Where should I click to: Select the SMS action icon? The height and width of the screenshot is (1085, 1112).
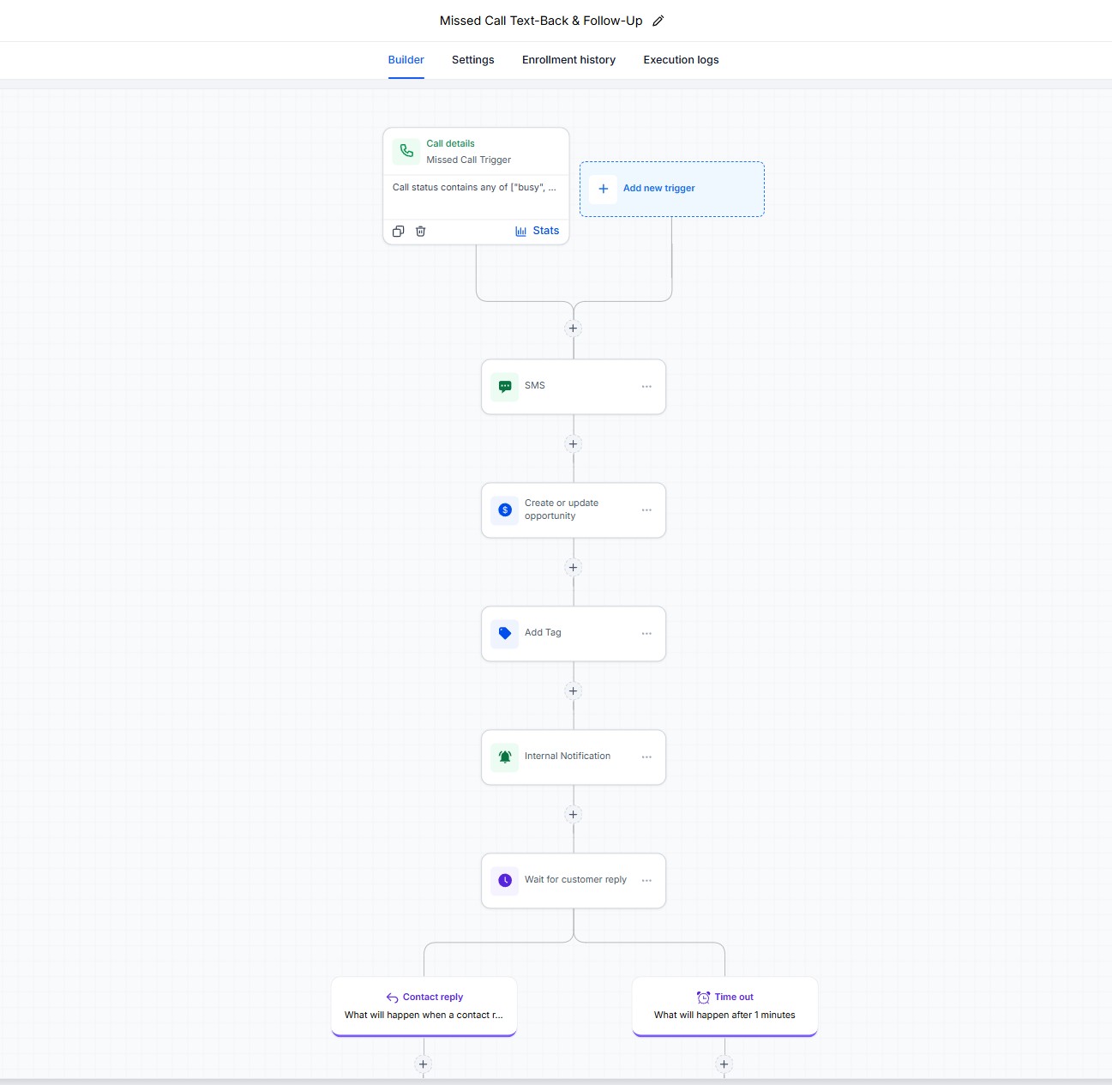point(505,387)
